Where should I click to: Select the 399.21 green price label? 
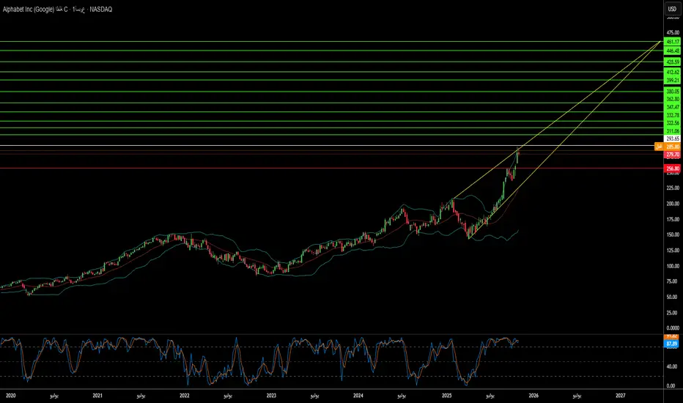click(672, 81)
